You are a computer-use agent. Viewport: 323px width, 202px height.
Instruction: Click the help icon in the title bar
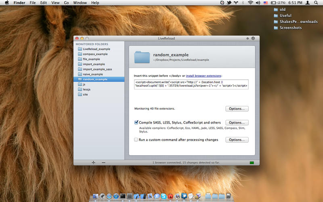(253, 38)
